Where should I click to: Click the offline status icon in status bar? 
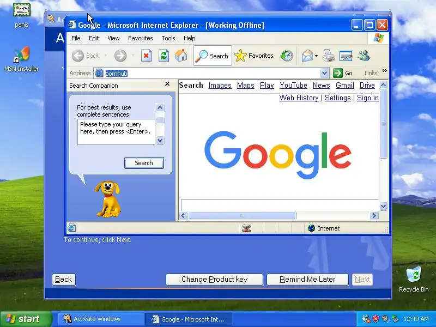coord(246,228)
